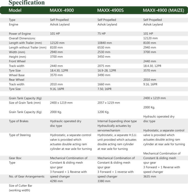Screen dimensions: 188x192
Task: Click the "2075 mm" track width value
Action: [x=104, y=66]
